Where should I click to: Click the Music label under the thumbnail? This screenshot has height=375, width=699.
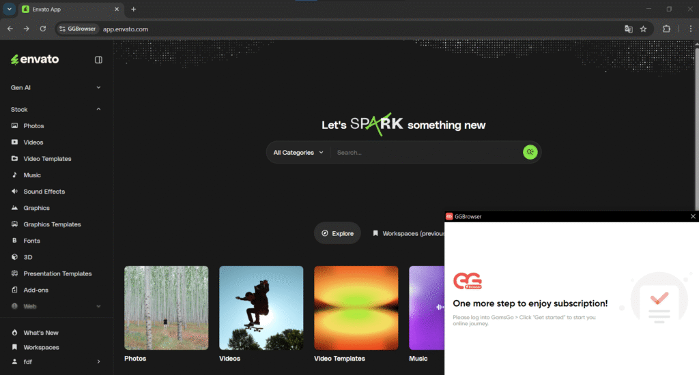click(x=418, y=359)
